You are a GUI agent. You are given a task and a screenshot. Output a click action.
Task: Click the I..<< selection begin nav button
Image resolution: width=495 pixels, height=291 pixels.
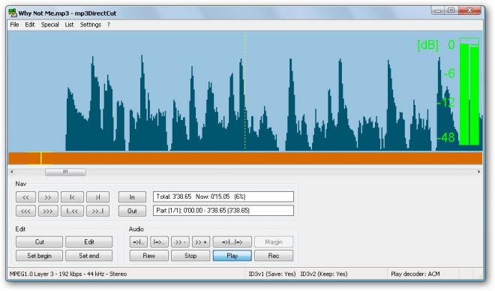[x=72, y=211]
